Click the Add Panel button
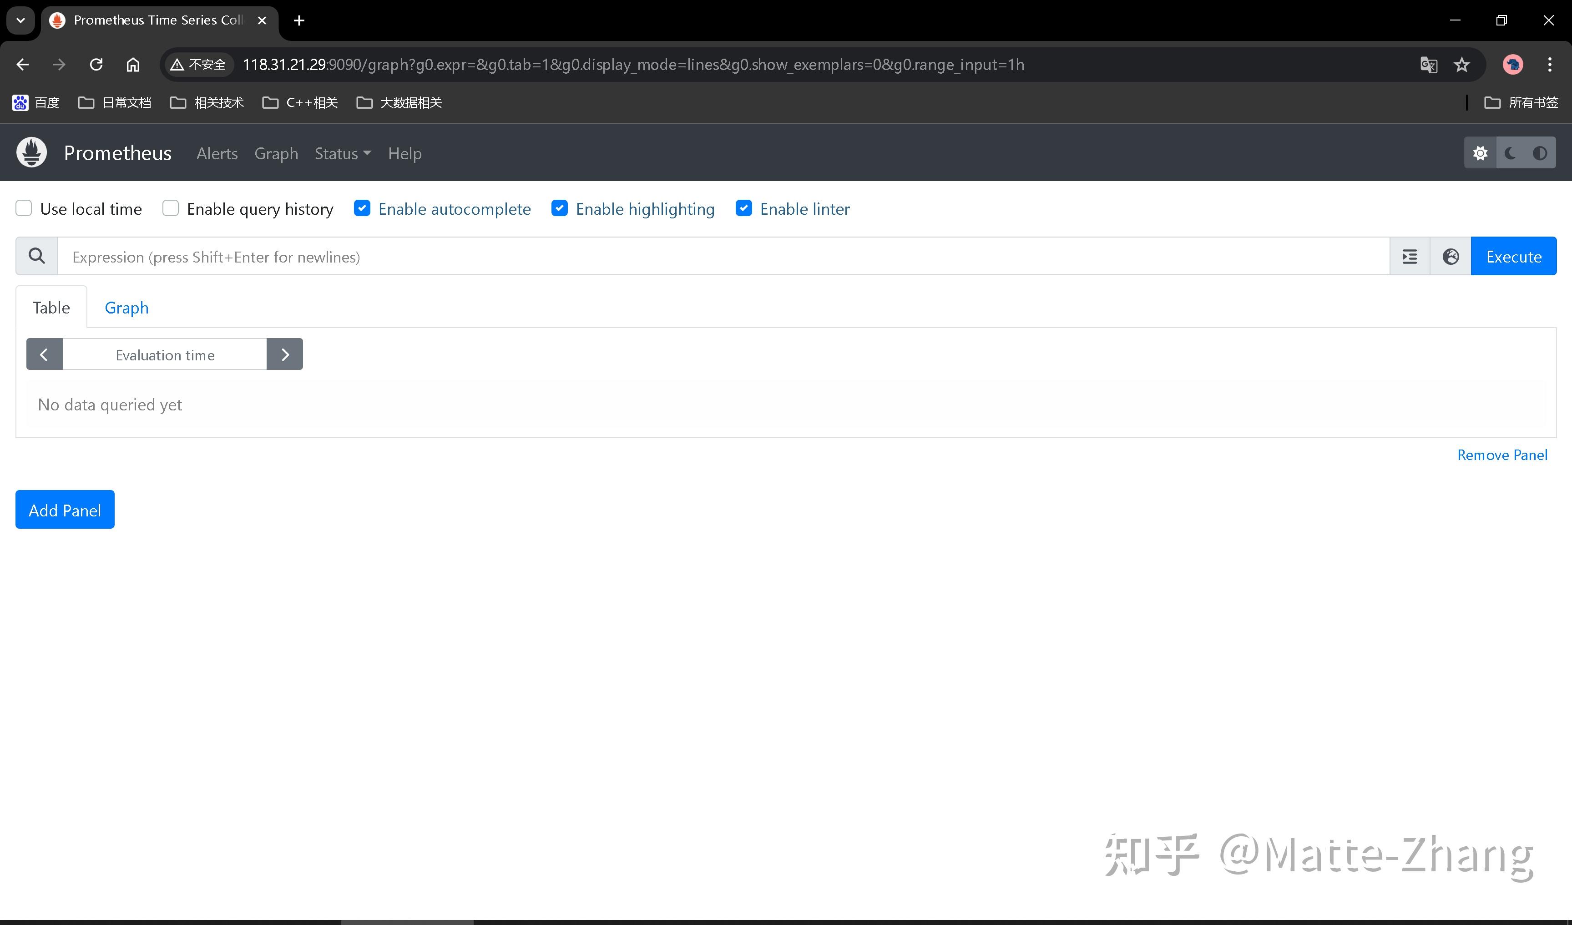 (64, 510)
